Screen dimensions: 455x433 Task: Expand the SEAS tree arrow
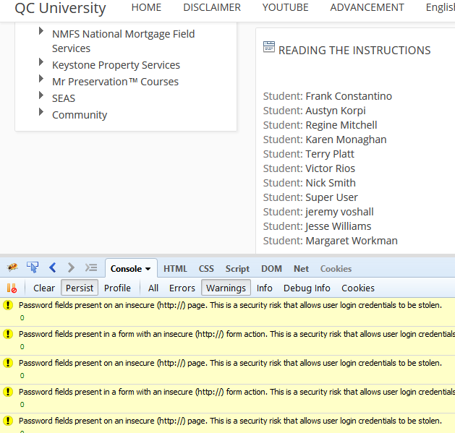coord(41,95)
